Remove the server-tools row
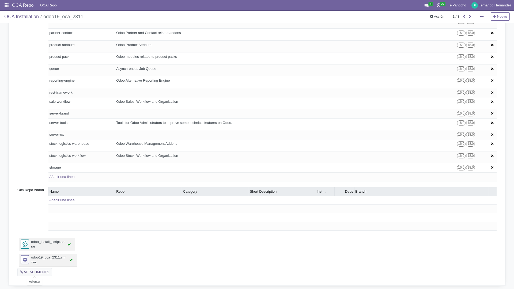The height and width of the screenshot is (289, 514). click(x=492, y=123)
